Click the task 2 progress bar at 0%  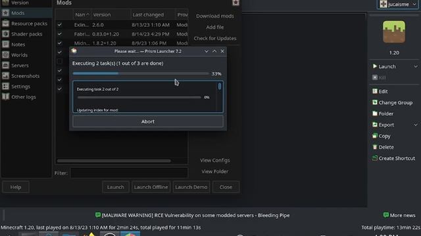tap(139, 98)
